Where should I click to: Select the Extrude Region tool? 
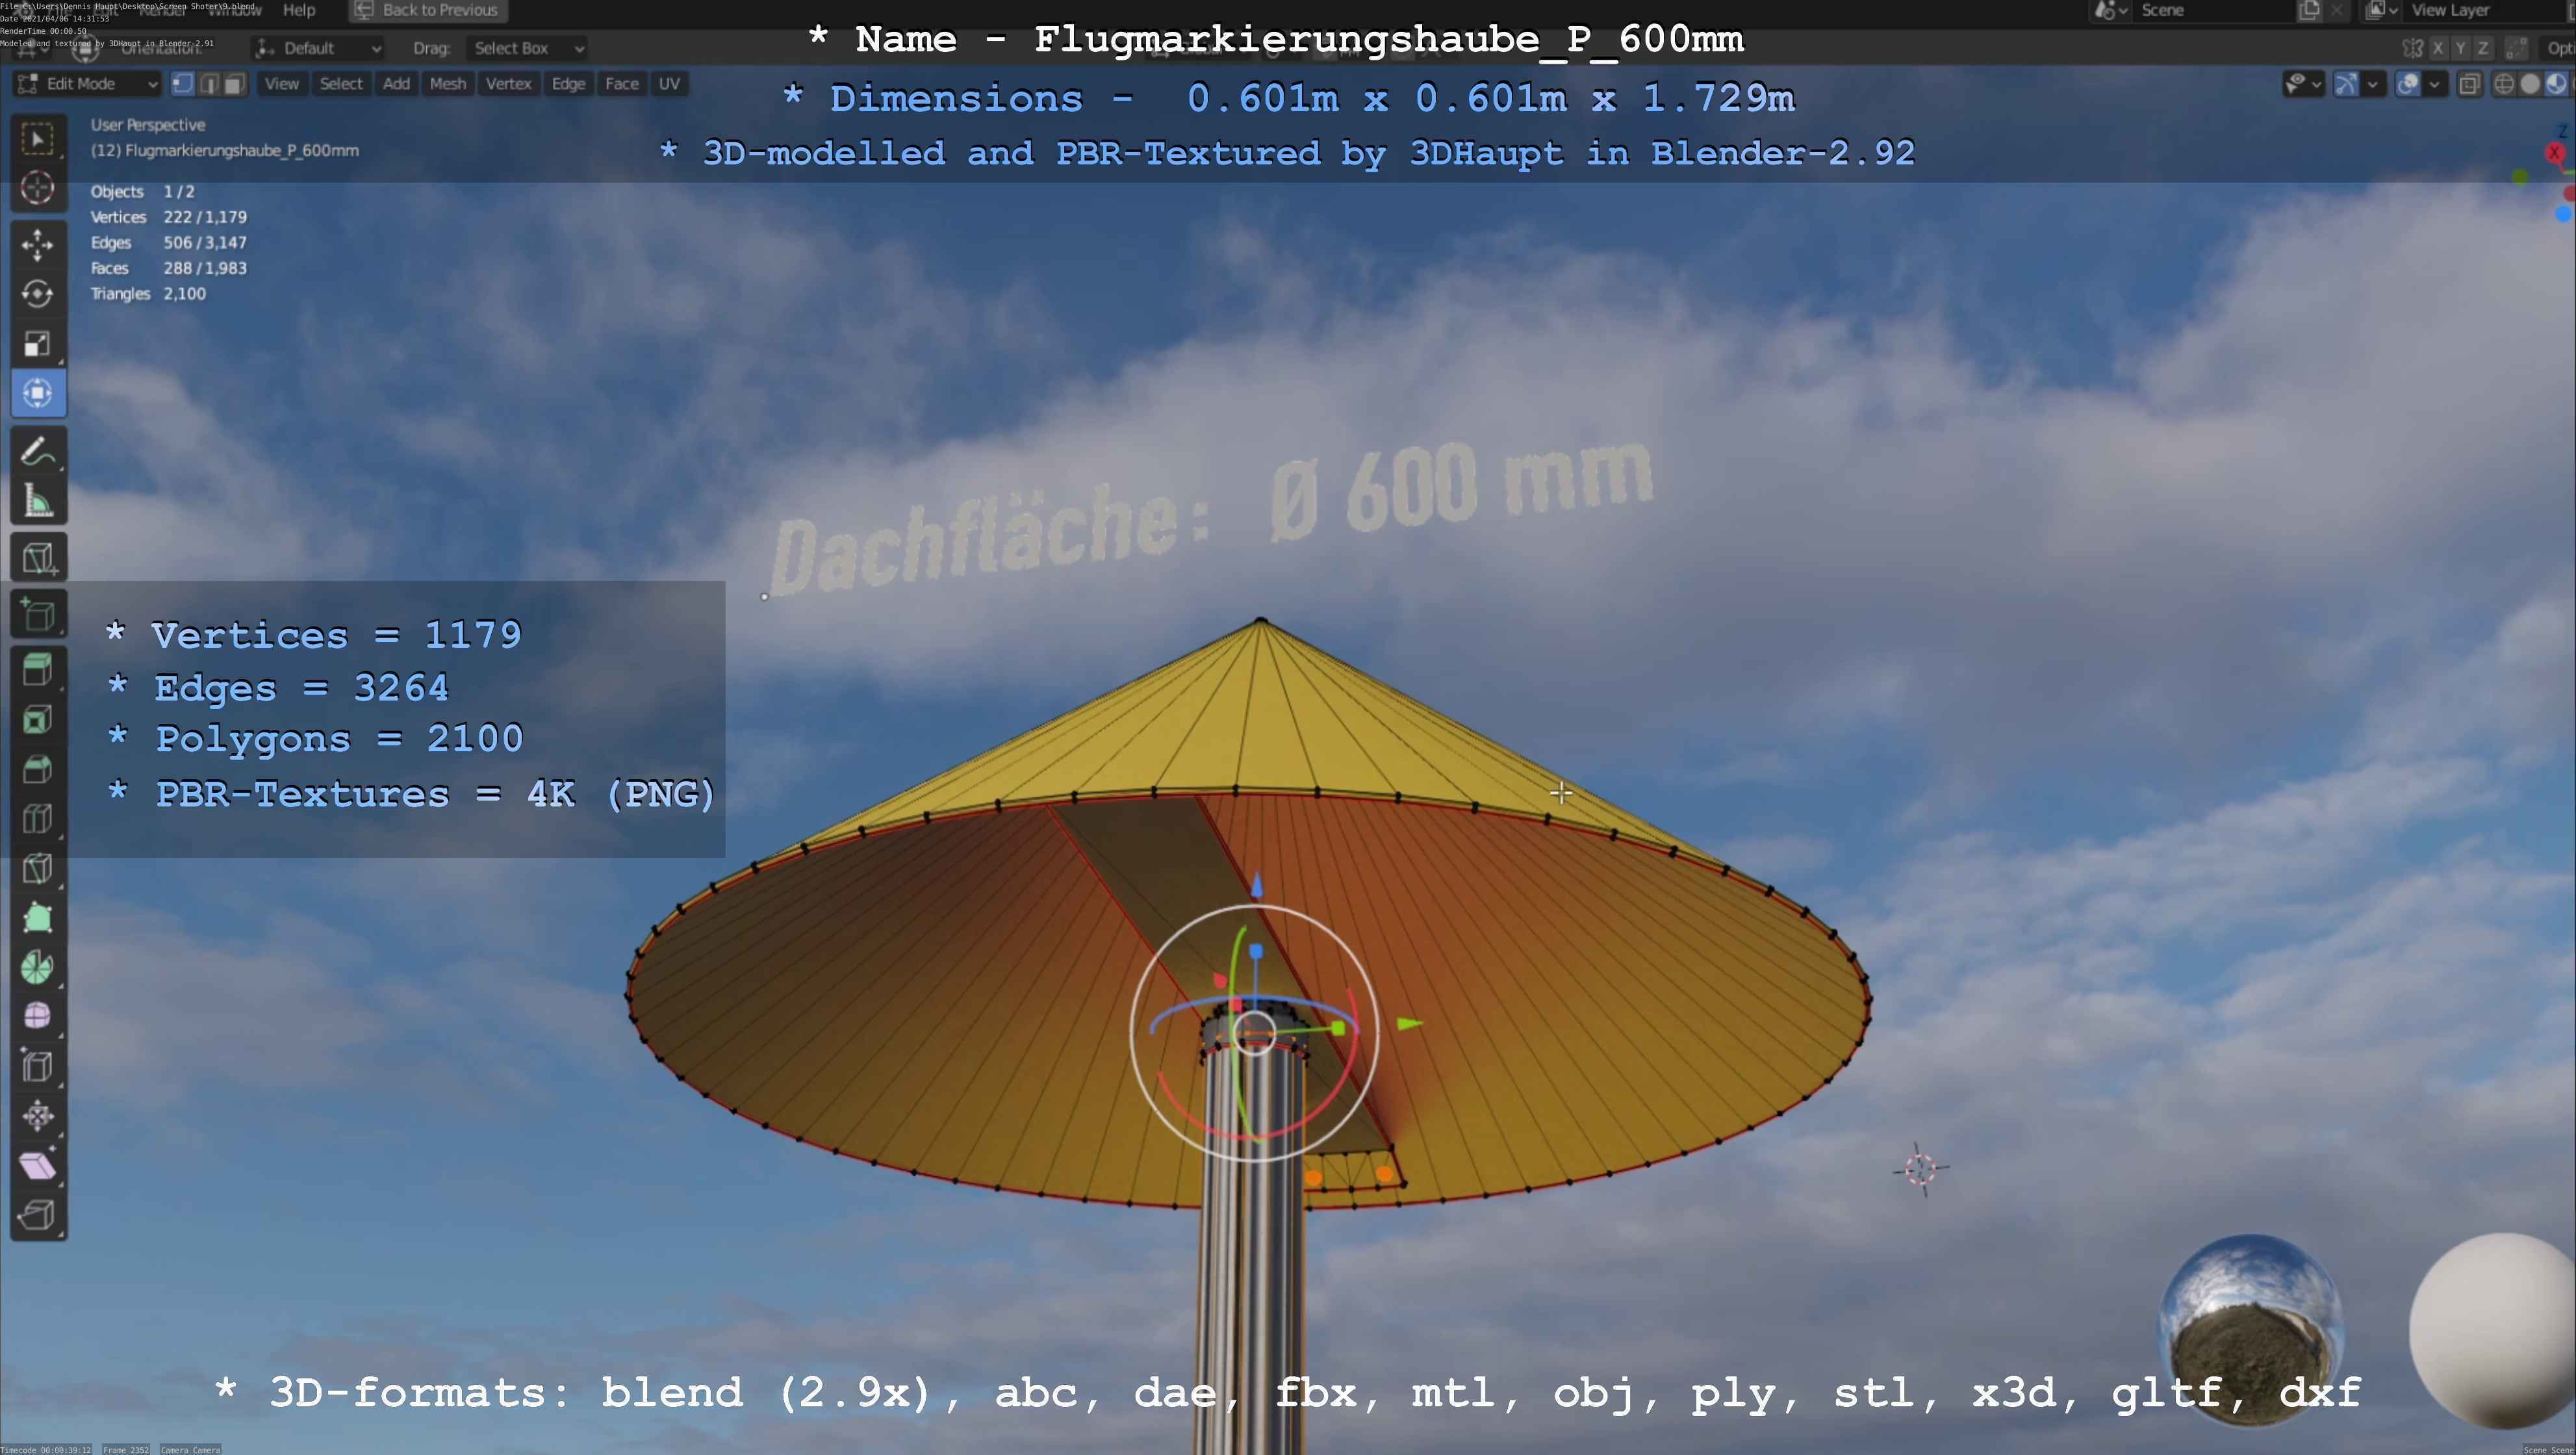[x=38, y=670]
